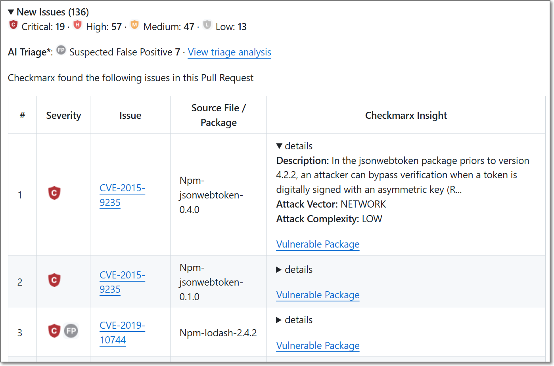554x366 pixels.
Task: Click the FP badge next to AI Triage
Action: [61, 50]
